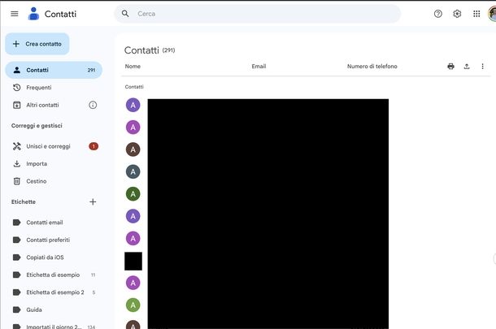Click the Cestino bin icon
The width and height of the screenshot is (496, 329).
tap(17, 181)
